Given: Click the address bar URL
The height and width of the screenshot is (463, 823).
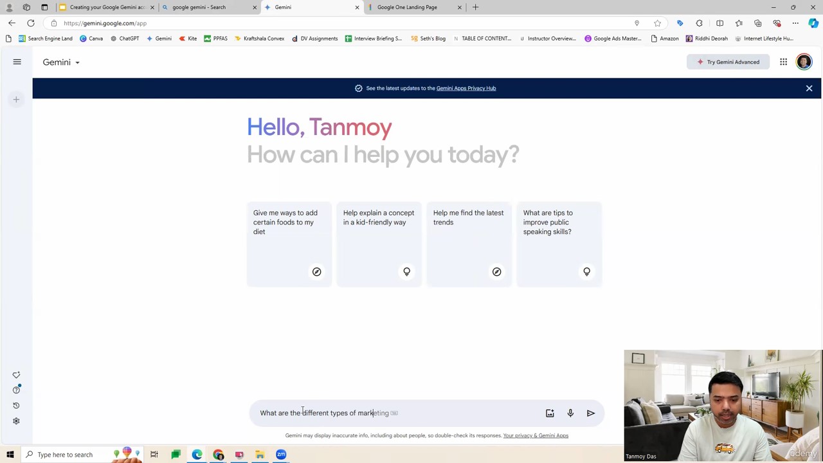Looking at the screenshot, I should tap(105, 23).
